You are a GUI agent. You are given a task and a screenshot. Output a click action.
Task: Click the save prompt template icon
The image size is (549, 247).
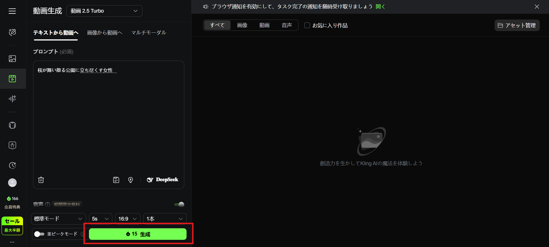pos(116,180)
